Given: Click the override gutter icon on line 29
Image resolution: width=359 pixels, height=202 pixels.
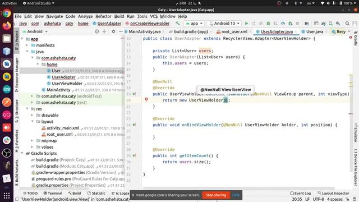Looking at the screenshot, I should tap(135, 156).
